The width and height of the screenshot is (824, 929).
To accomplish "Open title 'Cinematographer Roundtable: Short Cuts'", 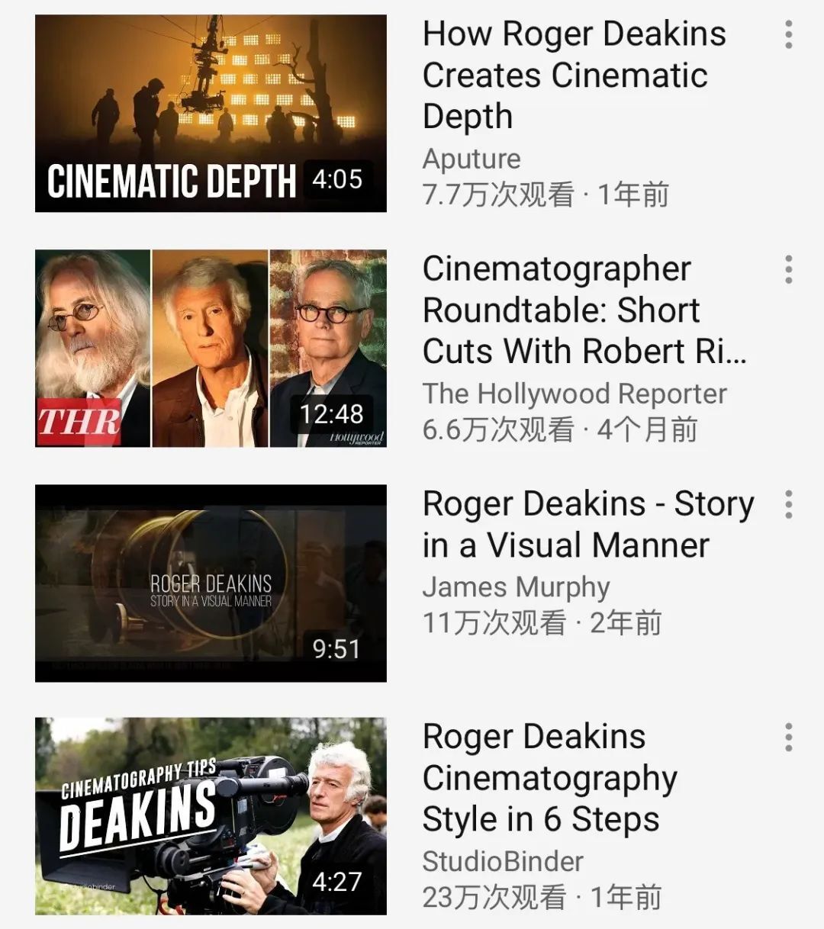I will tap(584, 310).
